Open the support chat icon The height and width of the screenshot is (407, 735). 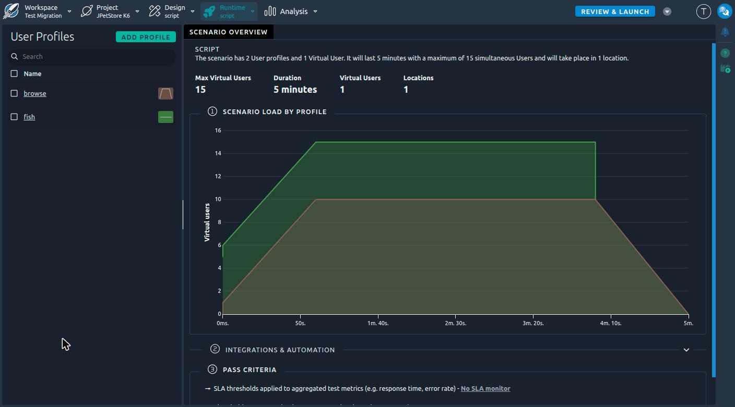coord(725,11)
